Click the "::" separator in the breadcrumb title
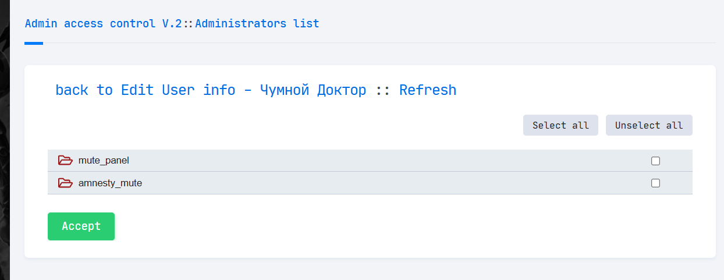The height and width of the screenshot is (280, 724). tap(189, 24)
